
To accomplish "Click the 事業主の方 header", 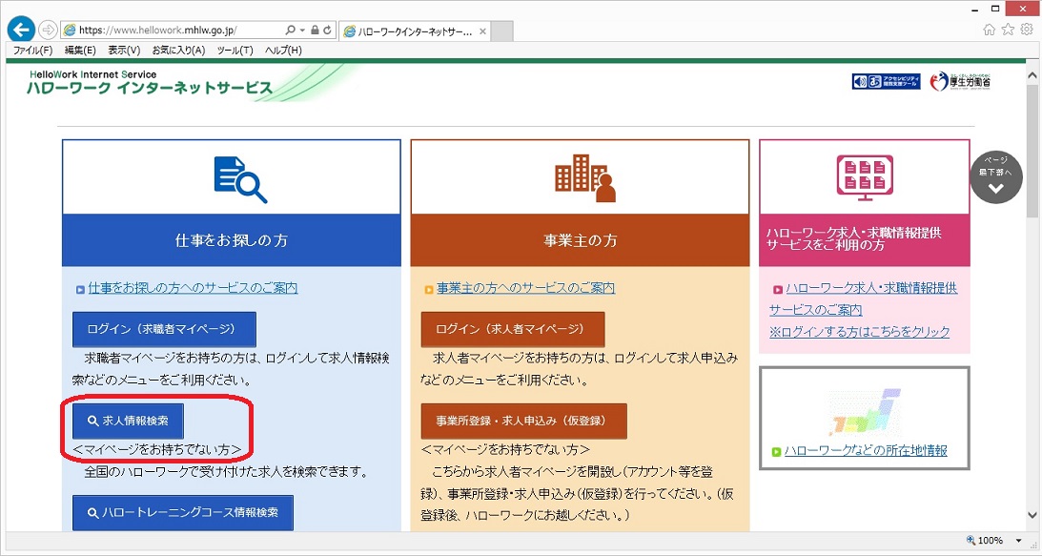I will (x=581, y=240).
